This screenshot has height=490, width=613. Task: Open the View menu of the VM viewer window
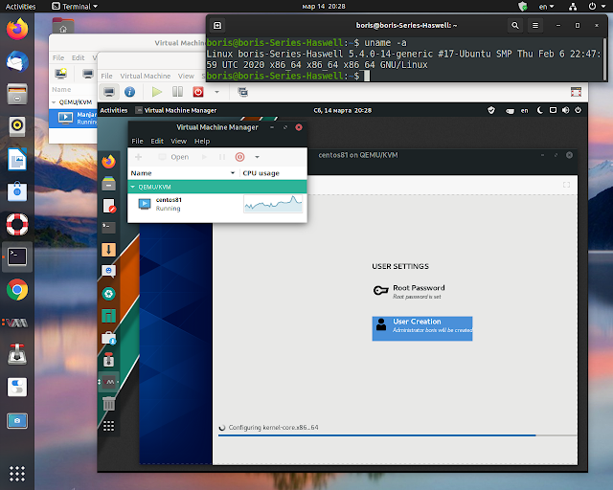[186, 76]
